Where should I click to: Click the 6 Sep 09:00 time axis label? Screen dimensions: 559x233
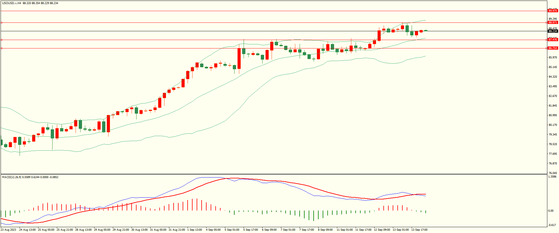click(269, 230)
